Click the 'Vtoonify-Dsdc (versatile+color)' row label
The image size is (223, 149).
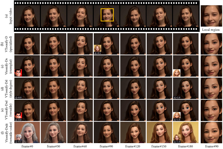[8, 132]
